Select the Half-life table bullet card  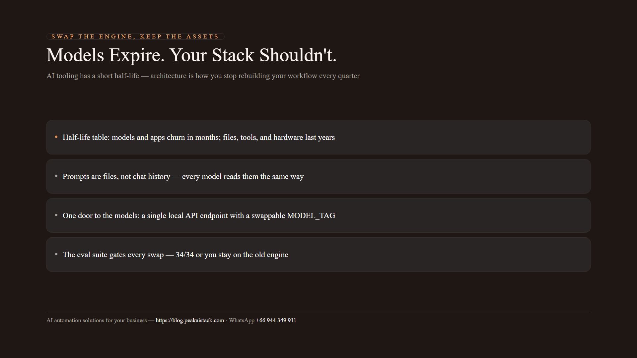[x=318, y=137]
